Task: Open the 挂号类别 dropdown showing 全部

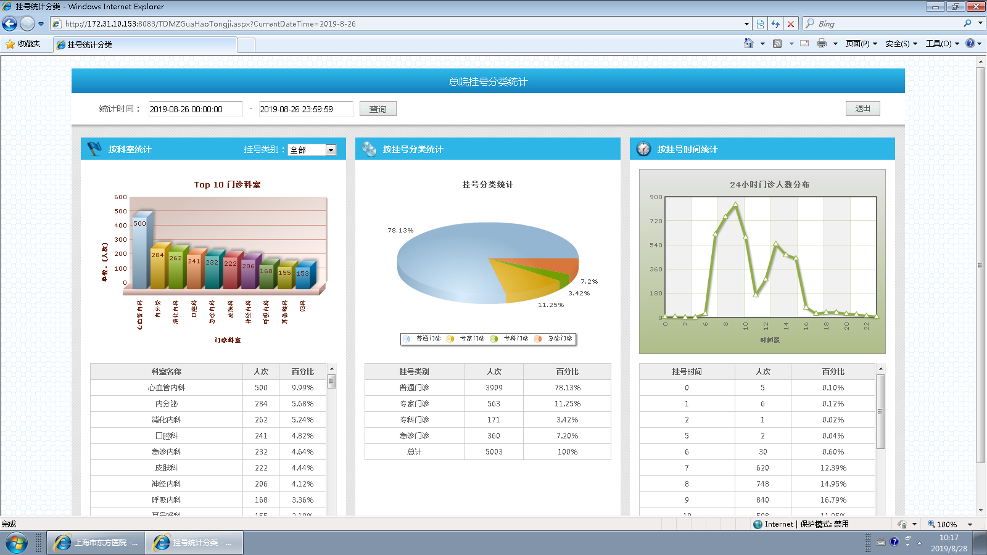Action: (312, 150)
